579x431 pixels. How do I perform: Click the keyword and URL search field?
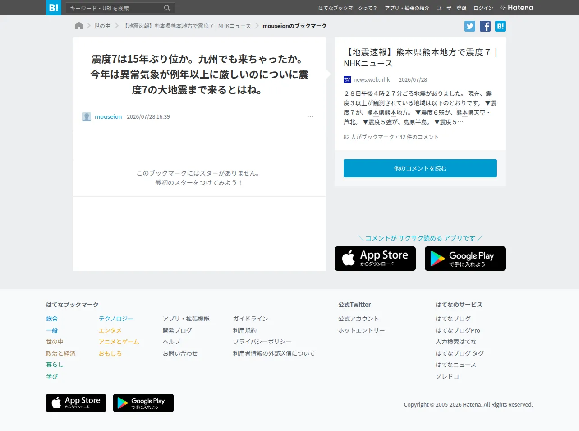click(115, 8)
